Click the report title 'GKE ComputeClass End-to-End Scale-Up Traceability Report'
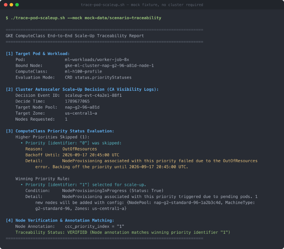The width and height of the screenshot is (284, 249). pyautogui.click(x=75, y=36)
